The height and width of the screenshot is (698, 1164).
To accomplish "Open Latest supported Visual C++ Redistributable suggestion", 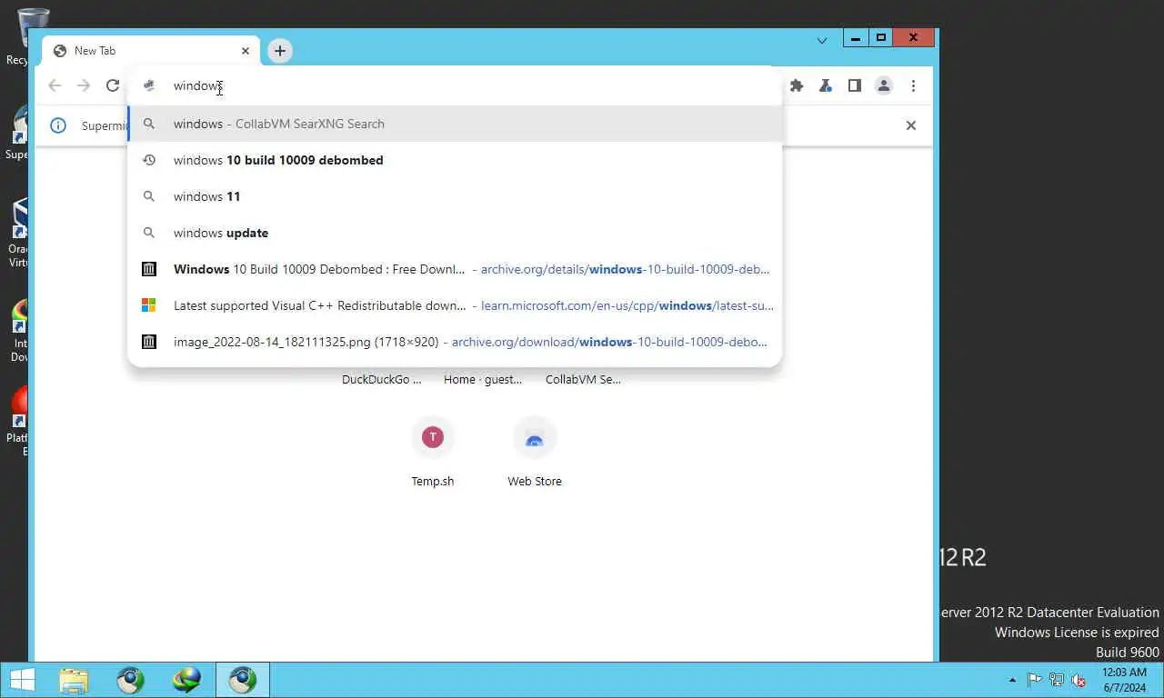I will pyautogui.click(x=455, y=305).
